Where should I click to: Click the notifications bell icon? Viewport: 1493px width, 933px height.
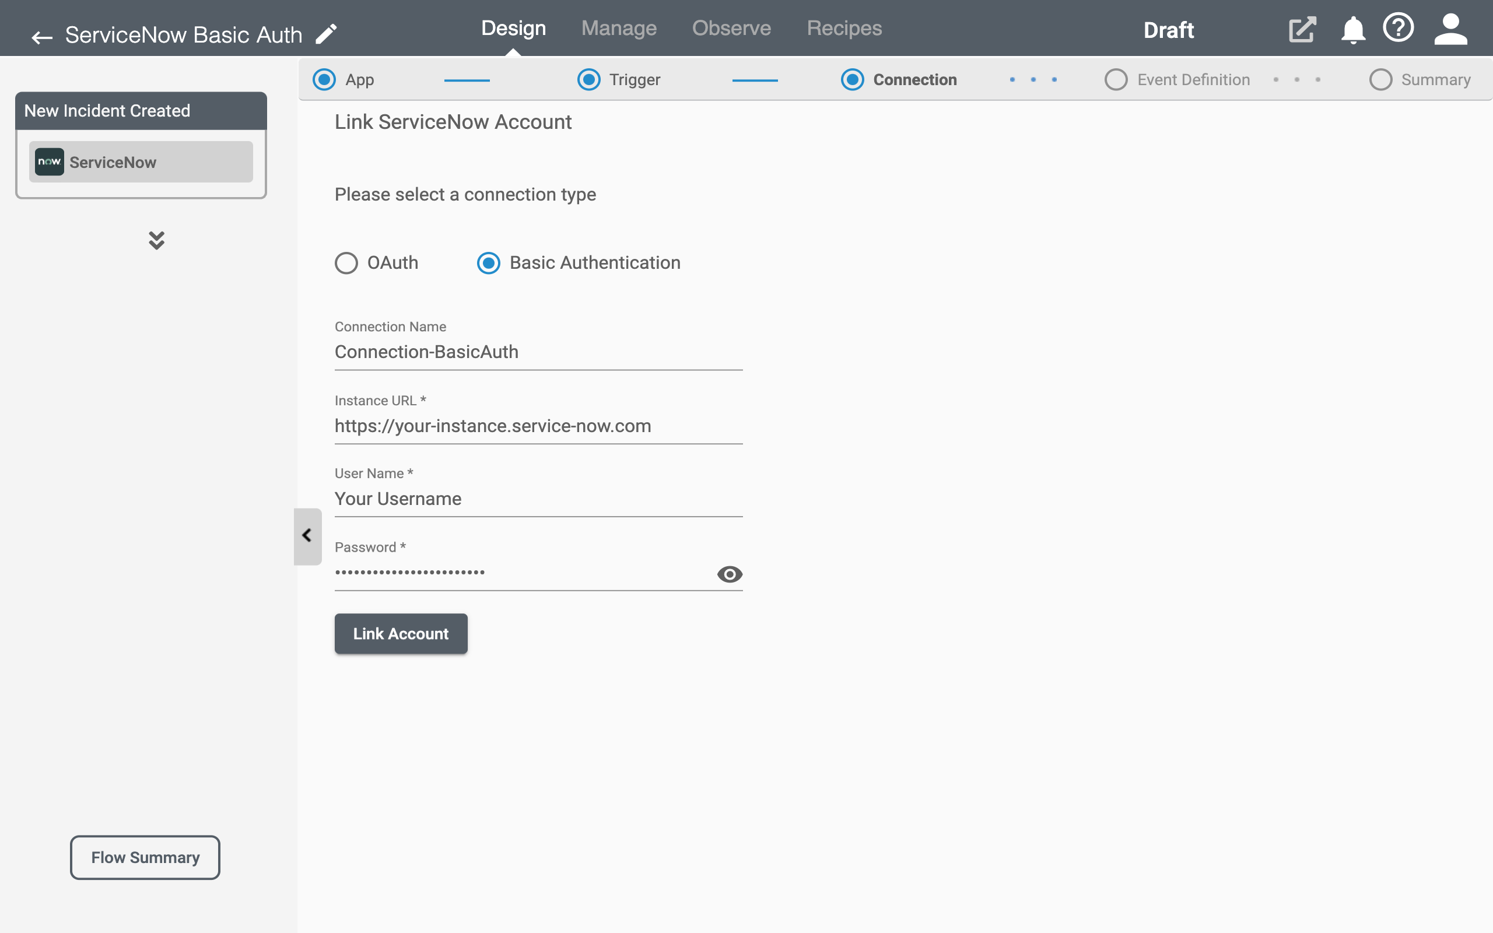point(1353,29)
